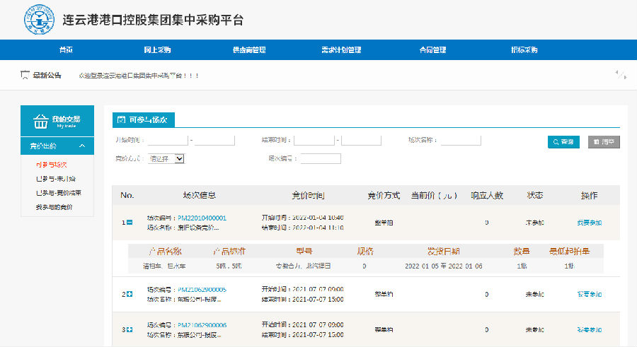Focus the 场次编号 input field
Image resolution: width=637 pixels, height=347 pixels.
(x=321, y=159)
